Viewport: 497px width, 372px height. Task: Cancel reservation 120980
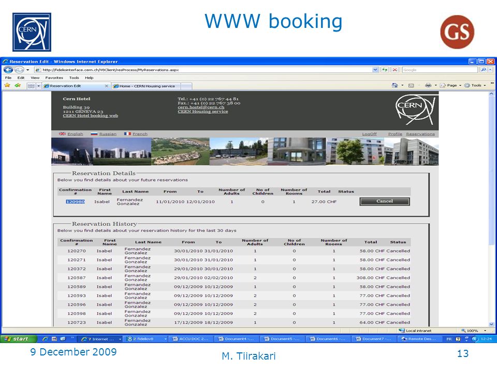[385, 202]
